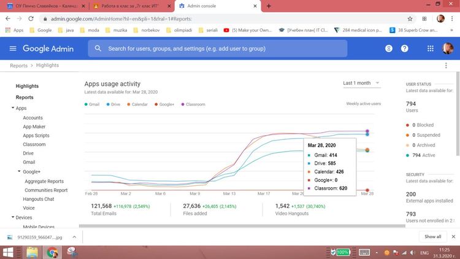The width and height of the screenshot is (460, 259).
Task: Switch to the Classroom work tab
Action: coord(131,6)
